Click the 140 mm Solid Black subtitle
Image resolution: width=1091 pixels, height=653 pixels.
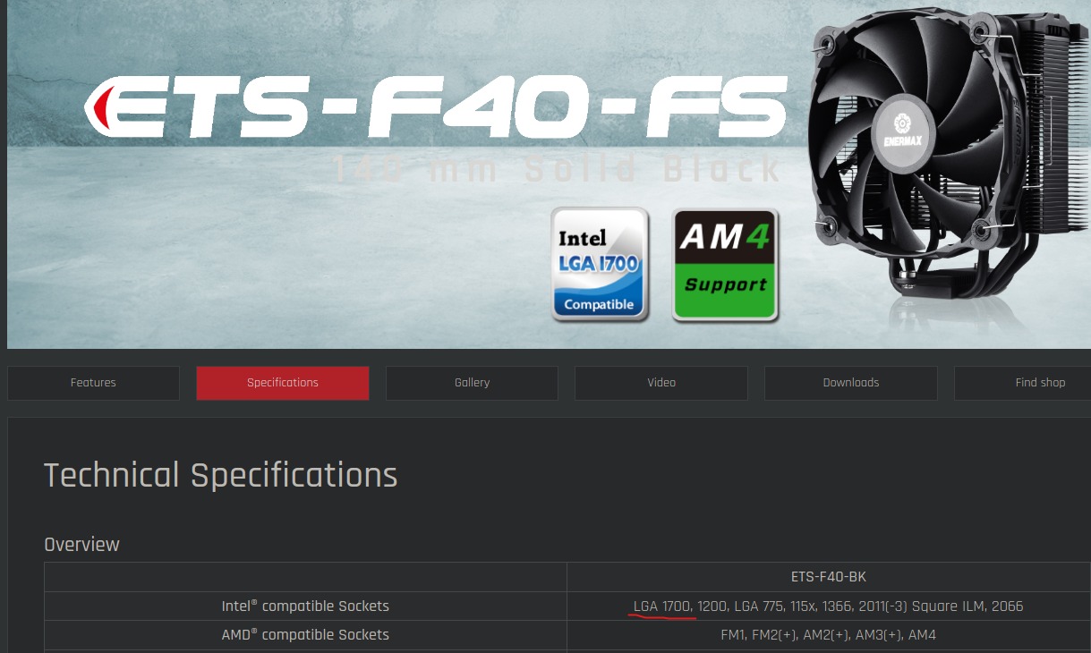557,169
